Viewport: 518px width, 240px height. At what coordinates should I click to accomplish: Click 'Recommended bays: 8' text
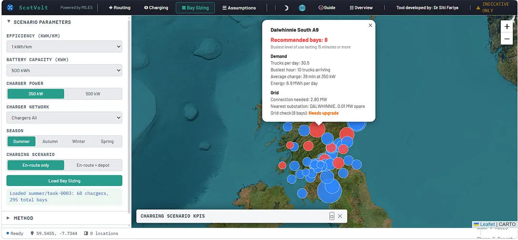(x=299, y=40)
